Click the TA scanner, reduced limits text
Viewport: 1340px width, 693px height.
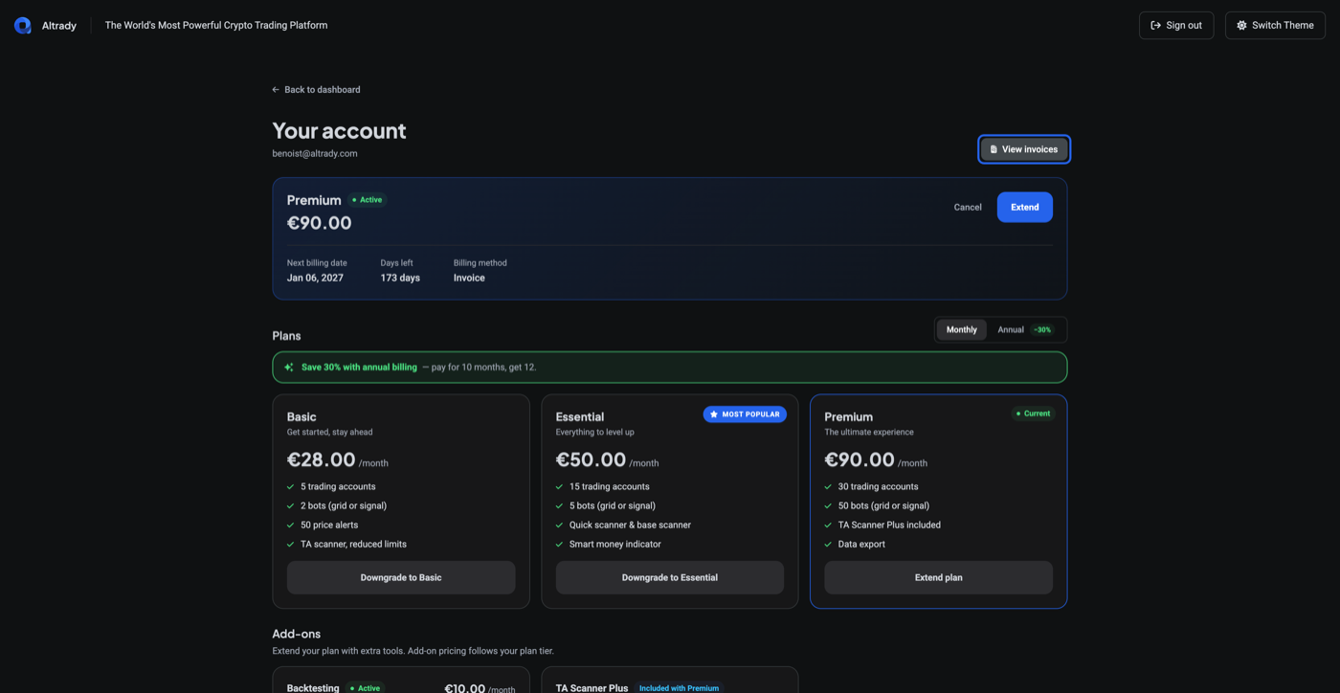pos(353,545)
